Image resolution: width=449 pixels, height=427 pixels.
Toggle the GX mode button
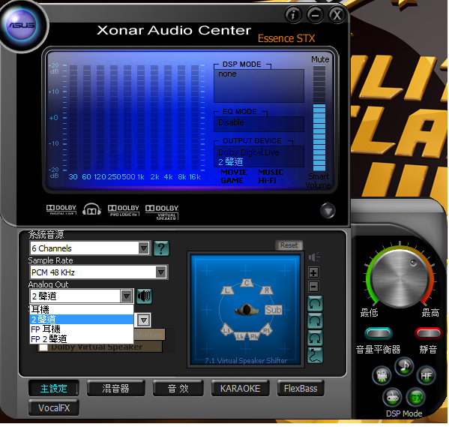(x=416, y=398)
